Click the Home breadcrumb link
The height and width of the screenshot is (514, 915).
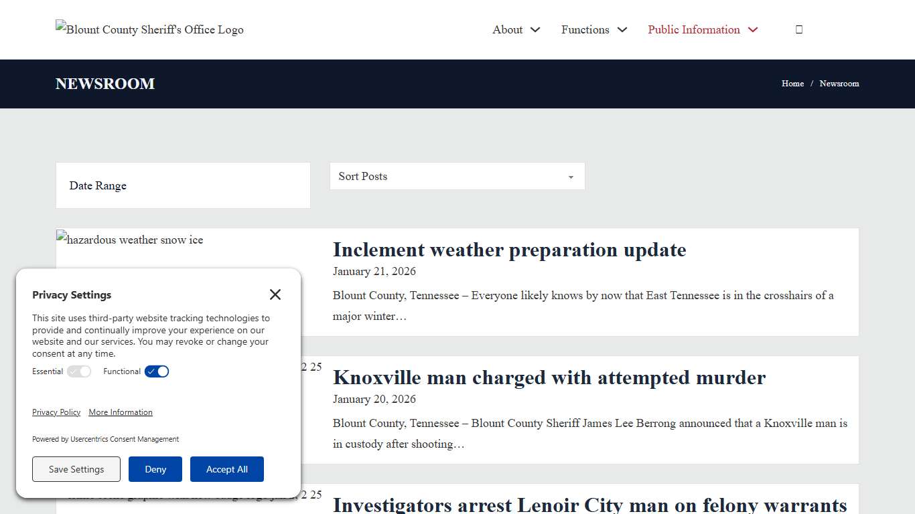coord(792,83)
